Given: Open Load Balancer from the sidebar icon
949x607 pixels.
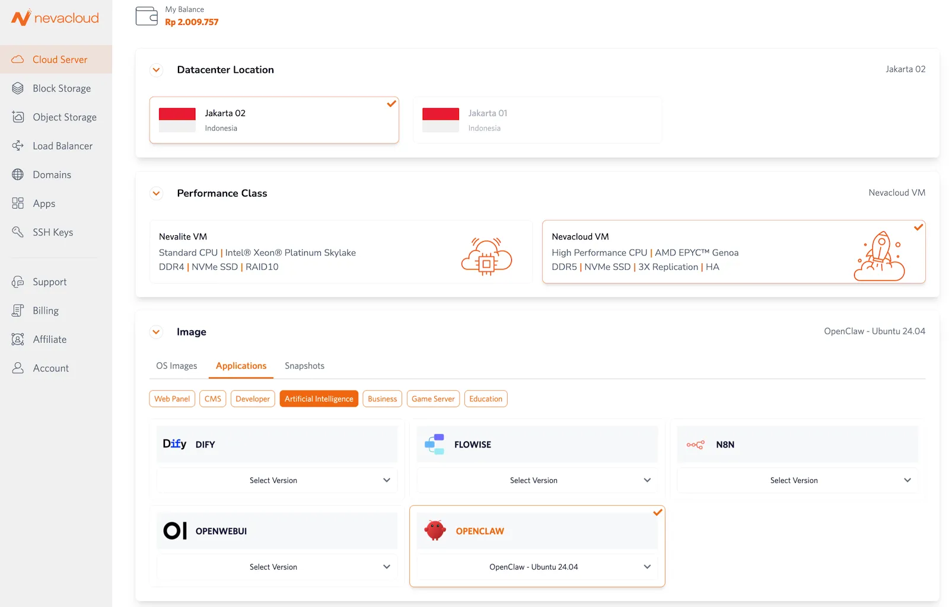Looking at the screenshot, I should click(18, 145).
